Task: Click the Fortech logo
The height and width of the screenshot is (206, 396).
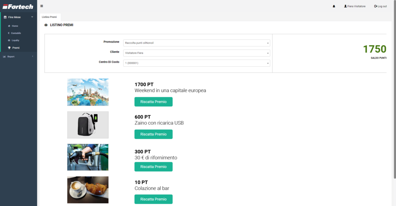Action: point(18,7)
